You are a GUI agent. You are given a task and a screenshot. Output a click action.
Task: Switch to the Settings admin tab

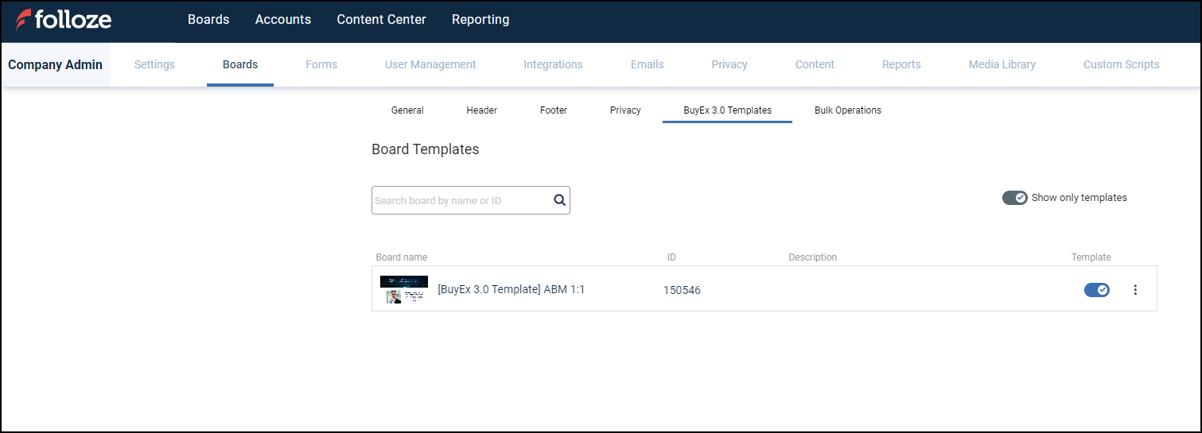[154, 65]
